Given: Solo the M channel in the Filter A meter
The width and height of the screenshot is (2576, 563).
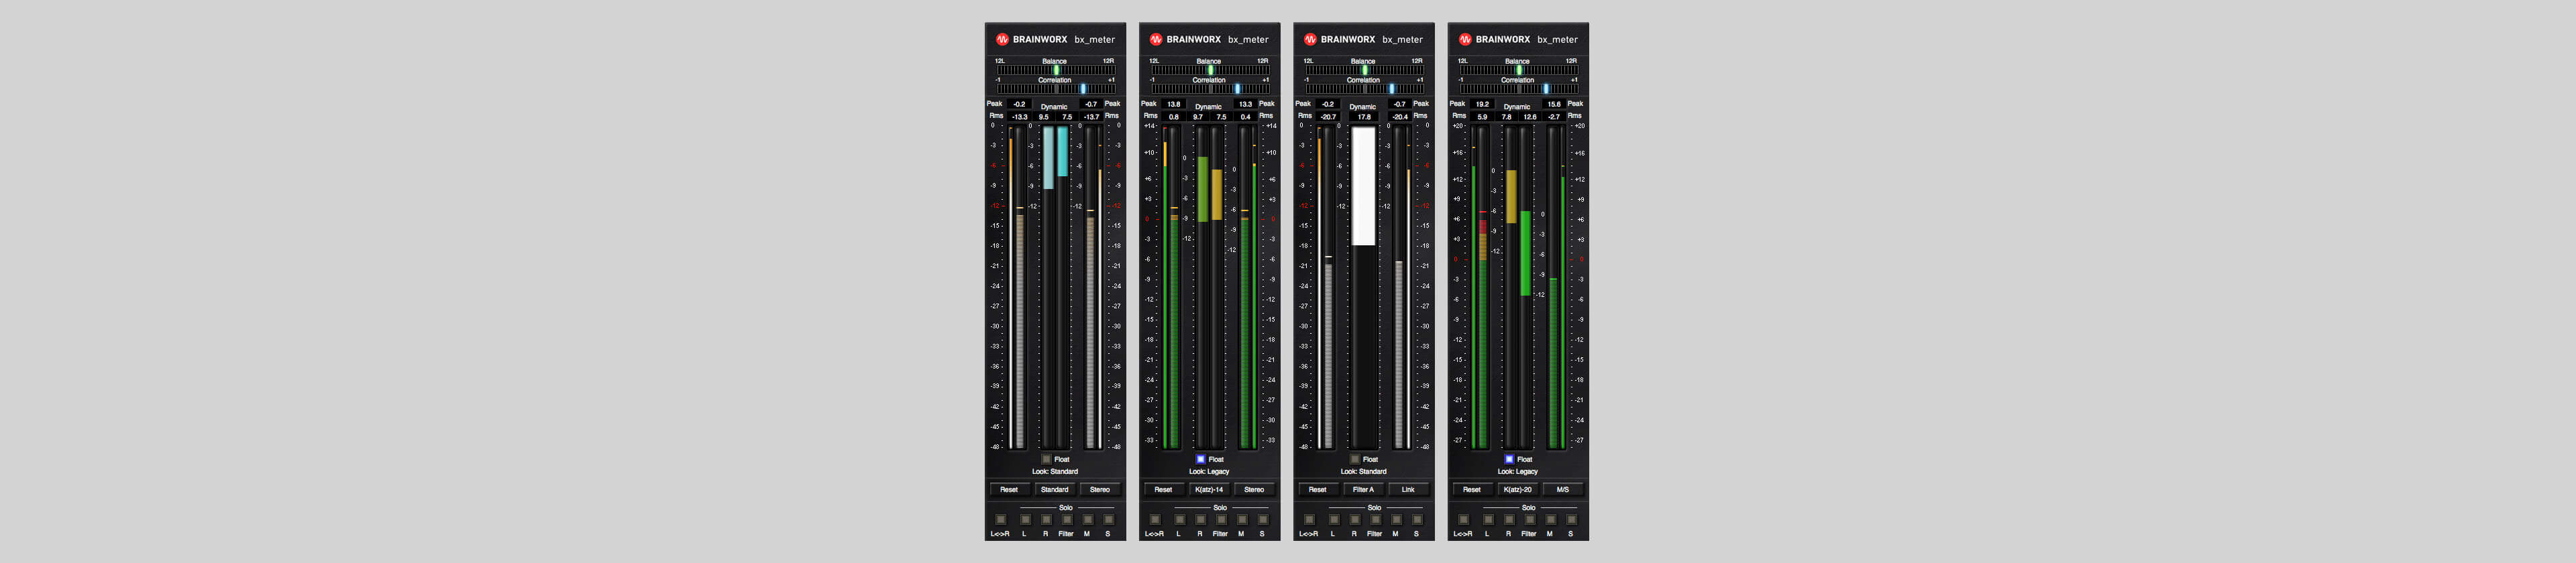Looking at the screenshot, I should click(1396, 519).
